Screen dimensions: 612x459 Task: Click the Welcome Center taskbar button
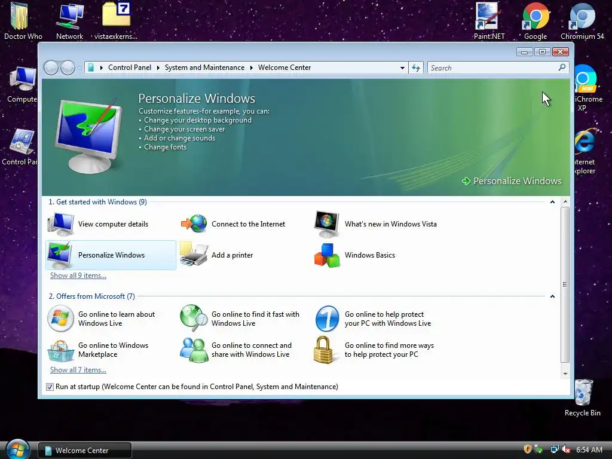[x=85, y=450]
